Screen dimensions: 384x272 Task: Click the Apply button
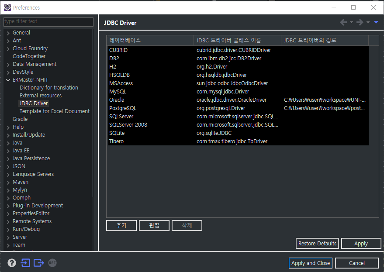point(361,243)
